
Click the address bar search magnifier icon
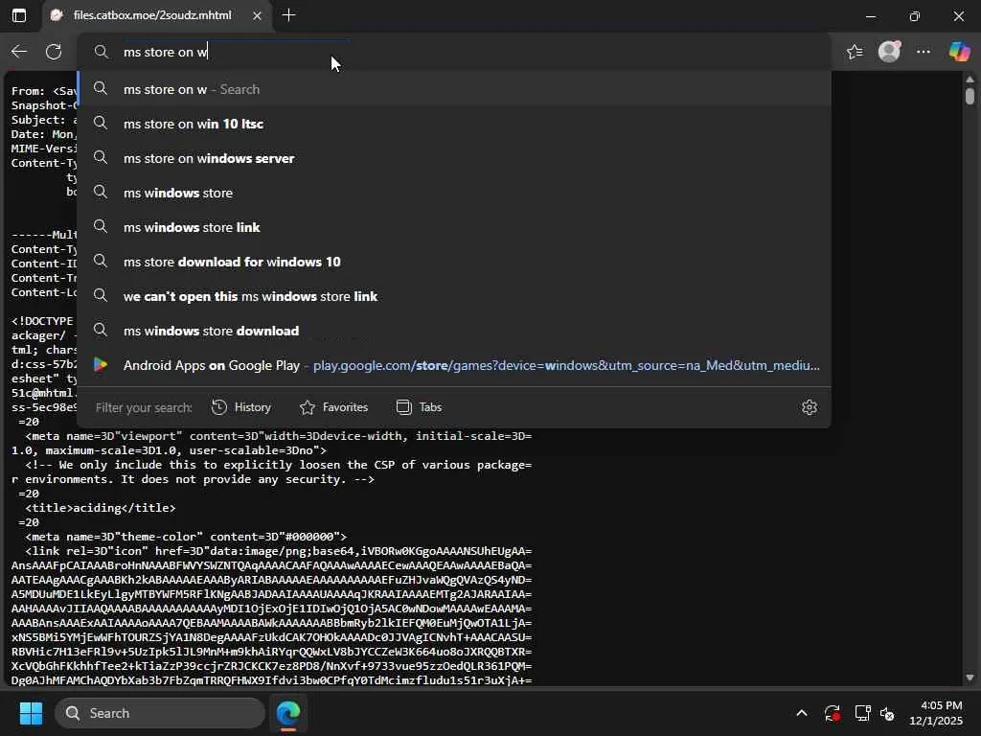[x=101, y=52]
